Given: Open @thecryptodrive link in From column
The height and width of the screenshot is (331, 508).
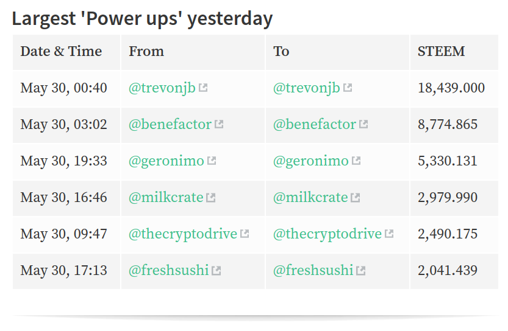Looking at the screenshot, I should 183,234.
